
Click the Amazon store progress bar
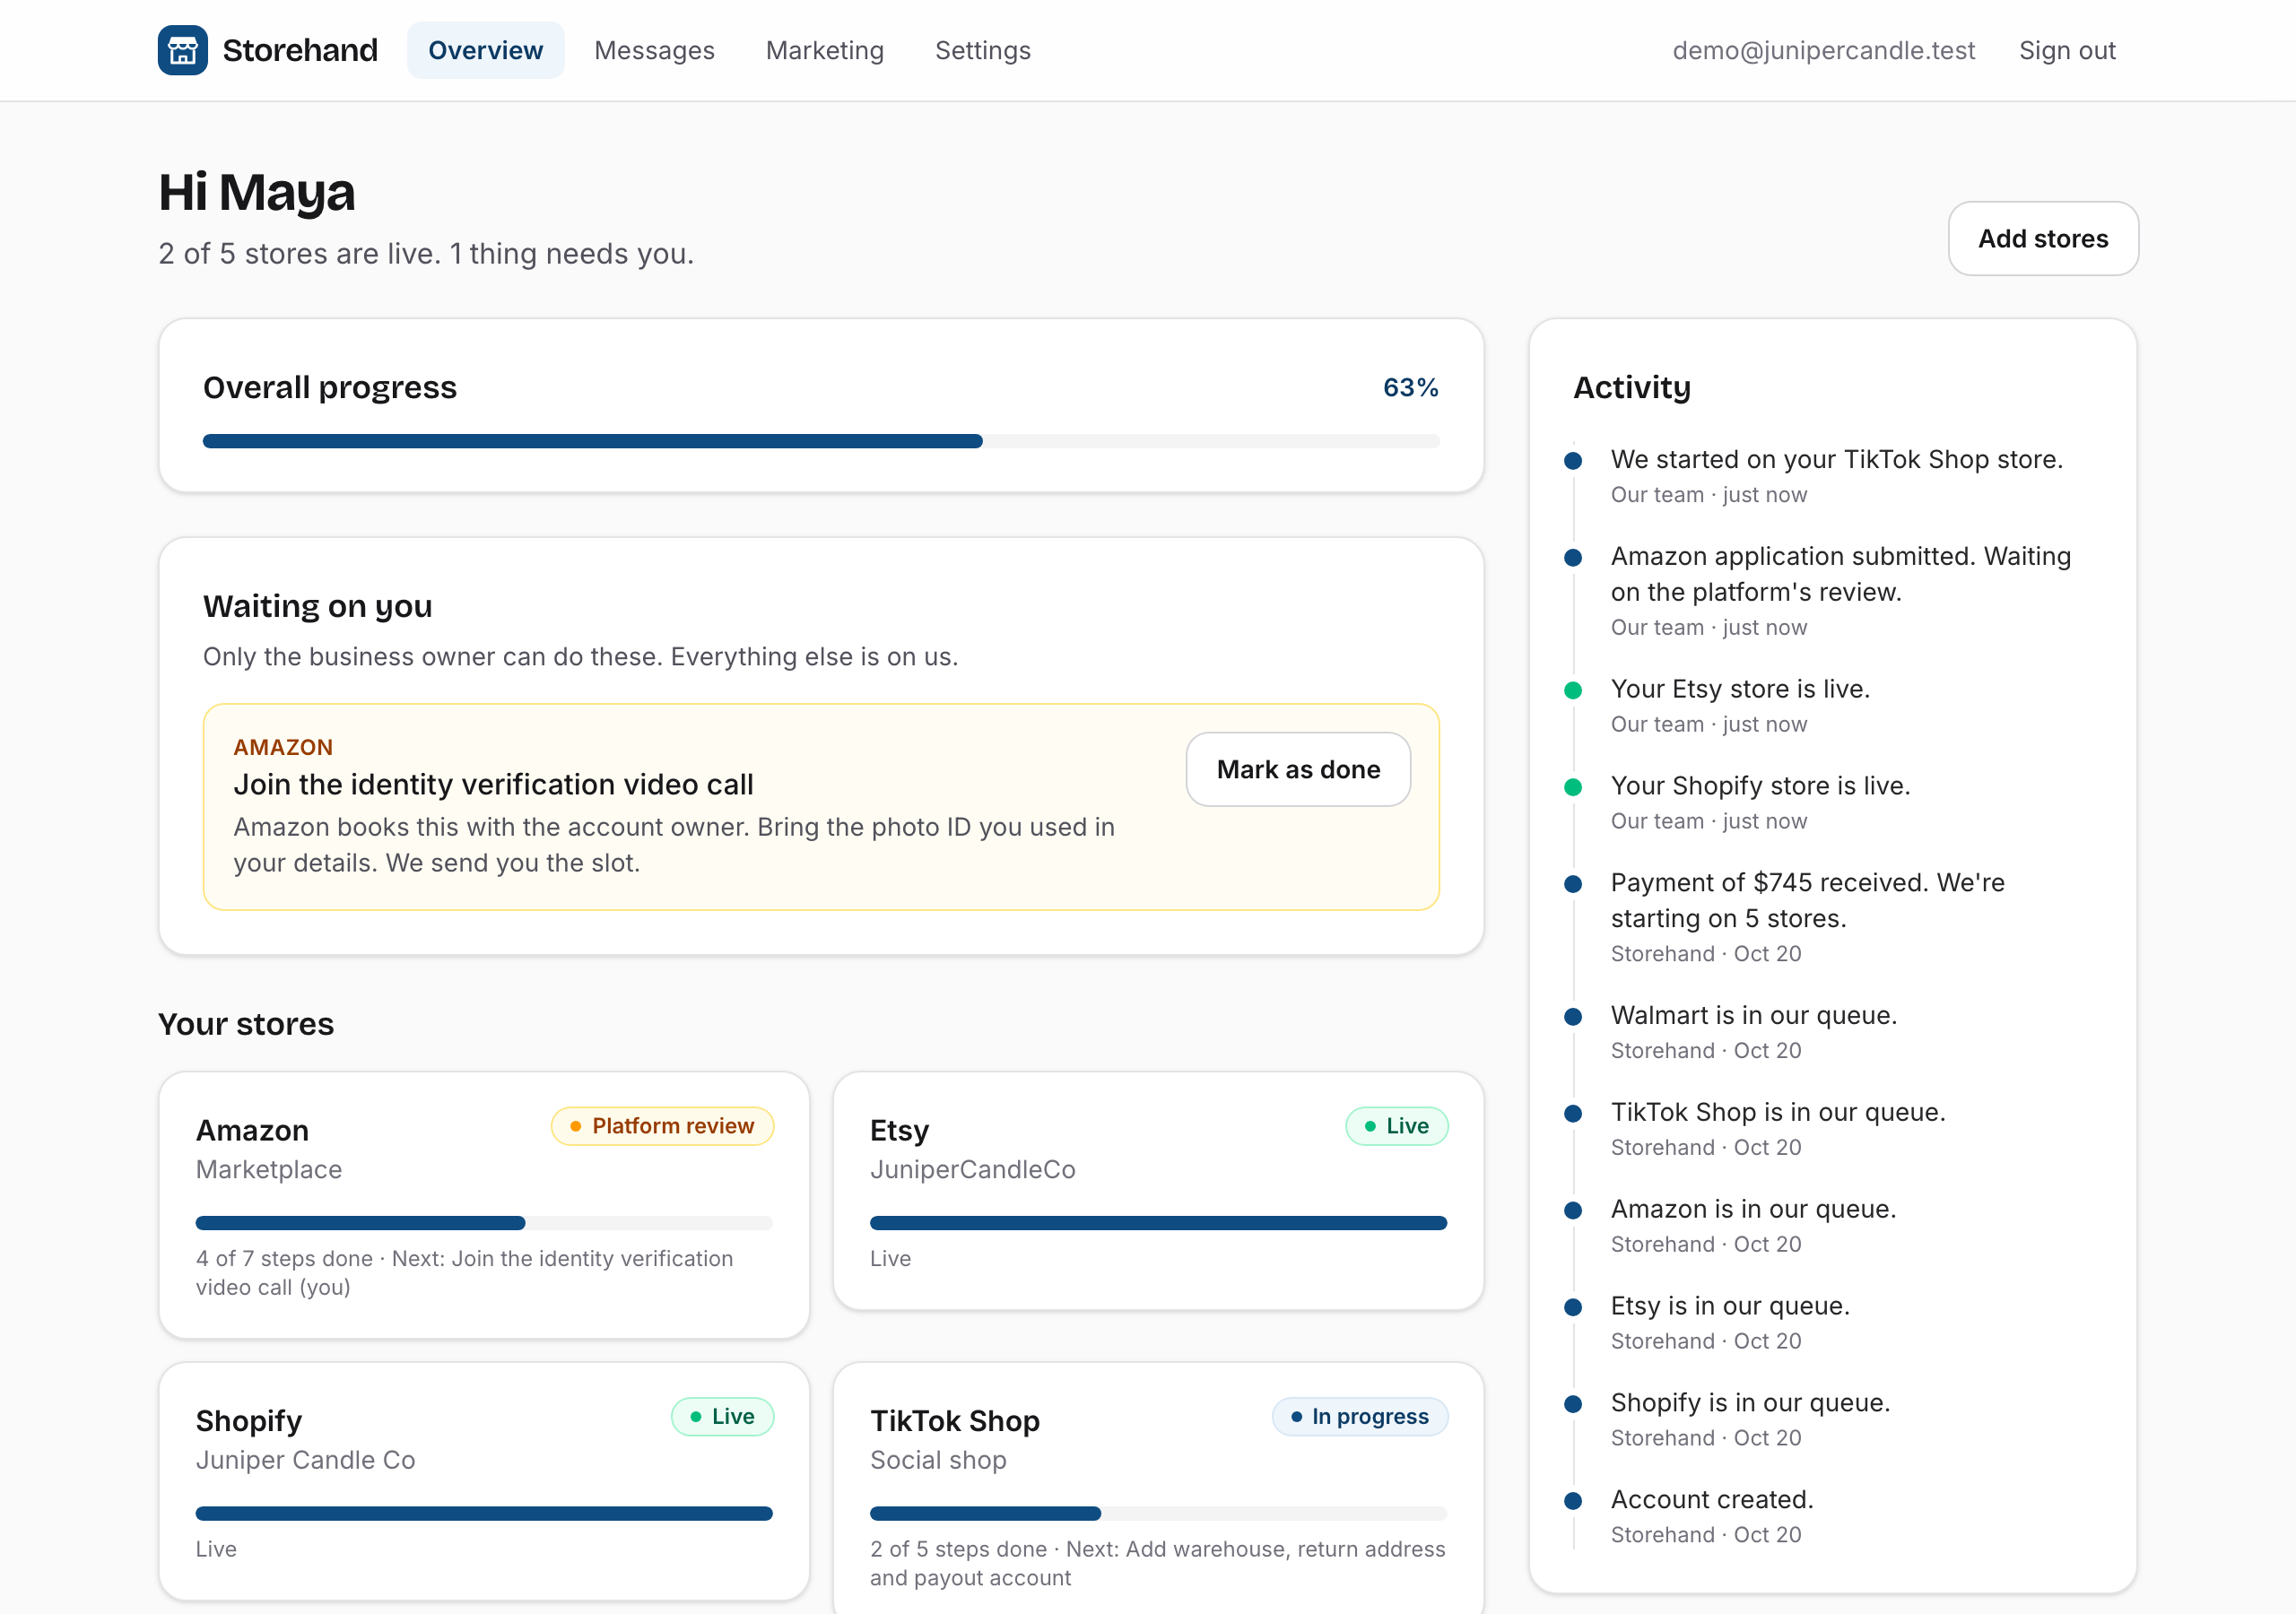[x=484, y=1222]
